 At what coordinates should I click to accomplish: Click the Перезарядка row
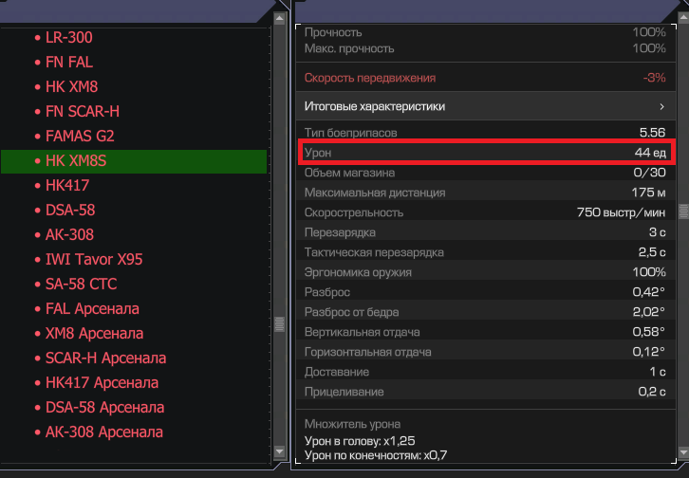486,232
